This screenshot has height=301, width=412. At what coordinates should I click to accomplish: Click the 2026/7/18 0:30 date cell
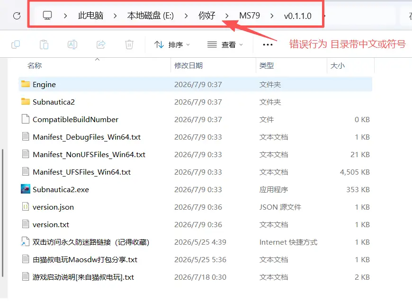200,277
